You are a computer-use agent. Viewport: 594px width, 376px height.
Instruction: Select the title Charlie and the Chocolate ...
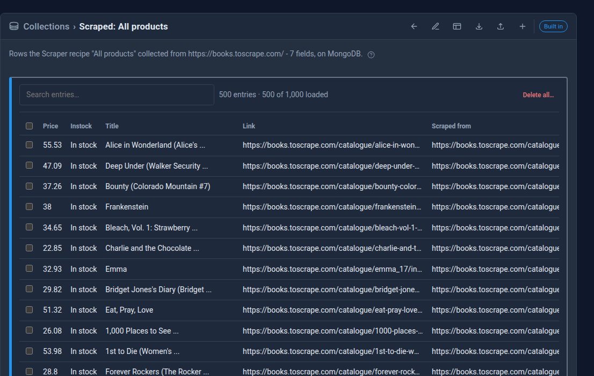pyautogui.click(x=153, y=248)
